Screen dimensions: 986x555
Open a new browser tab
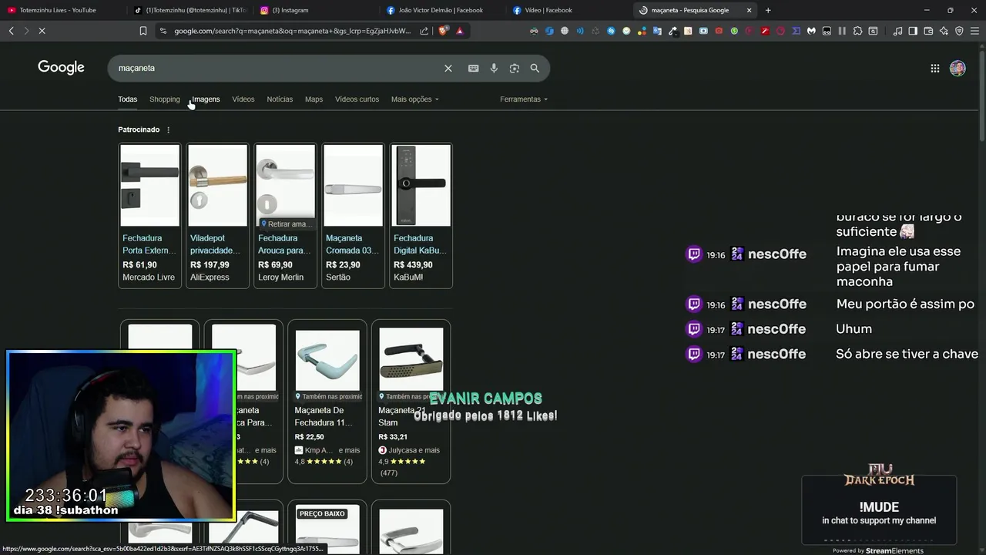point(768,10)
